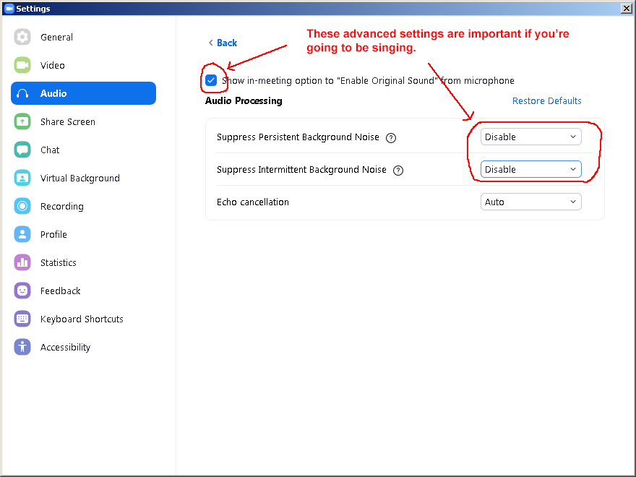Click the Video camera icon
Viewport: 636px width, 477px height.
(x=22, y=66)
